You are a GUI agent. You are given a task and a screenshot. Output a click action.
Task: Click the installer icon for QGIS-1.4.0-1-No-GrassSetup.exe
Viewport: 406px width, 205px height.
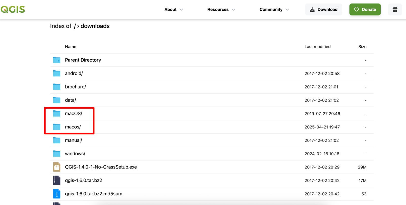57,167
